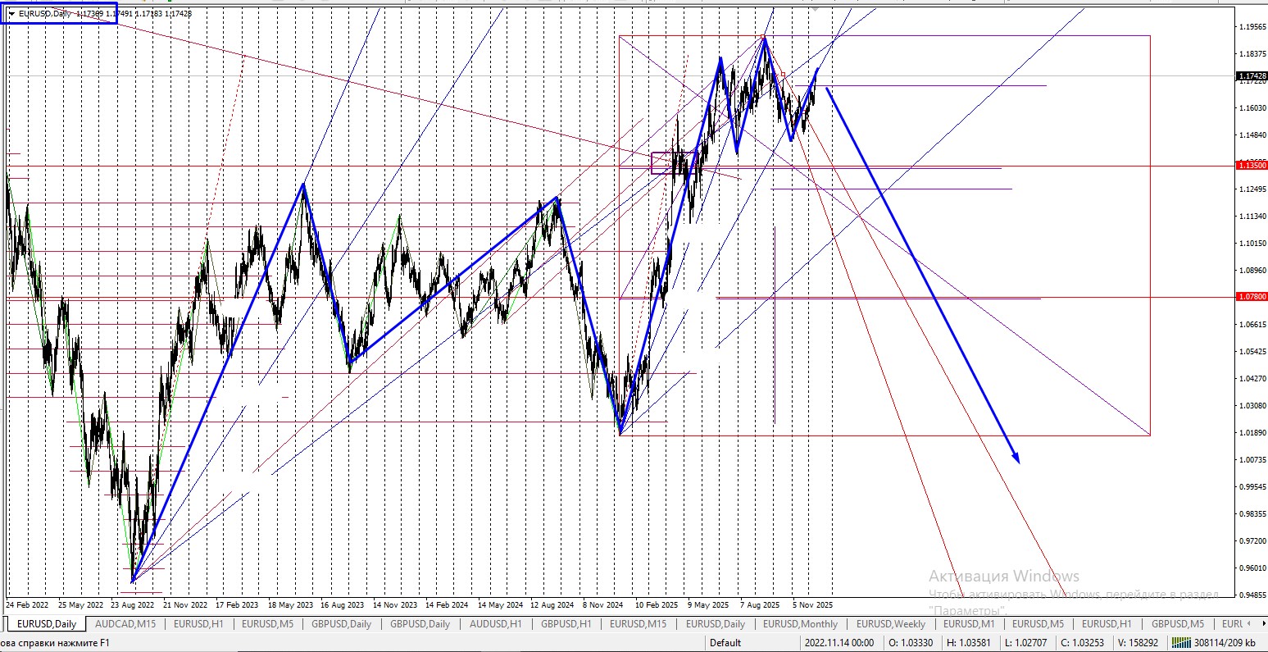The width and height of the screenshot is (1268, 652).
Task: Select the EURUSD,M1 chart tab
Action: click(966, 624)
